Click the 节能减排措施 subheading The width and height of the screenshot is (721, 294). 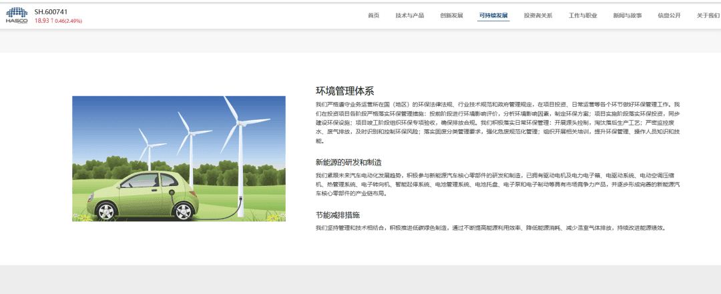point(338,215)
